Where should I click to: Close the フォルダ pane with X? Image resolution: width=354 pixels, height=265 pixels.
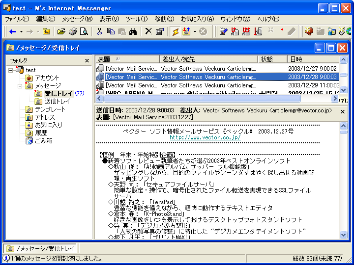(x=87, y=61)
